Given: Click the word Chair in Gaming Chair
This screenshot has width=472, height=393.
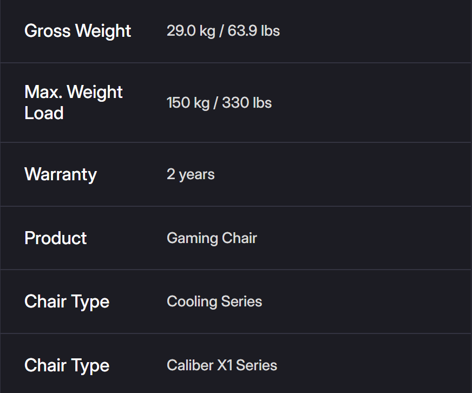Looking at the screenshot, I should (240, 238).
